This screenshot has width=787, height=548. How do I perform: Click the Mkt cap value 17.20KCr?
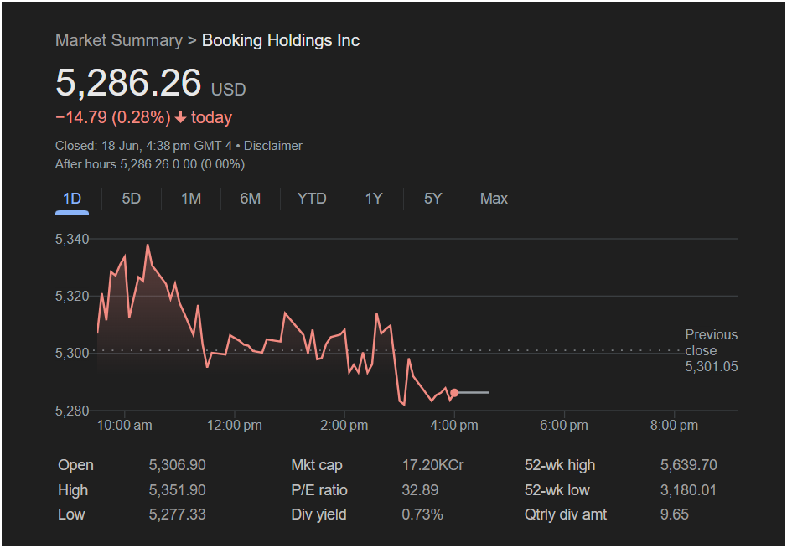point(432,465)
